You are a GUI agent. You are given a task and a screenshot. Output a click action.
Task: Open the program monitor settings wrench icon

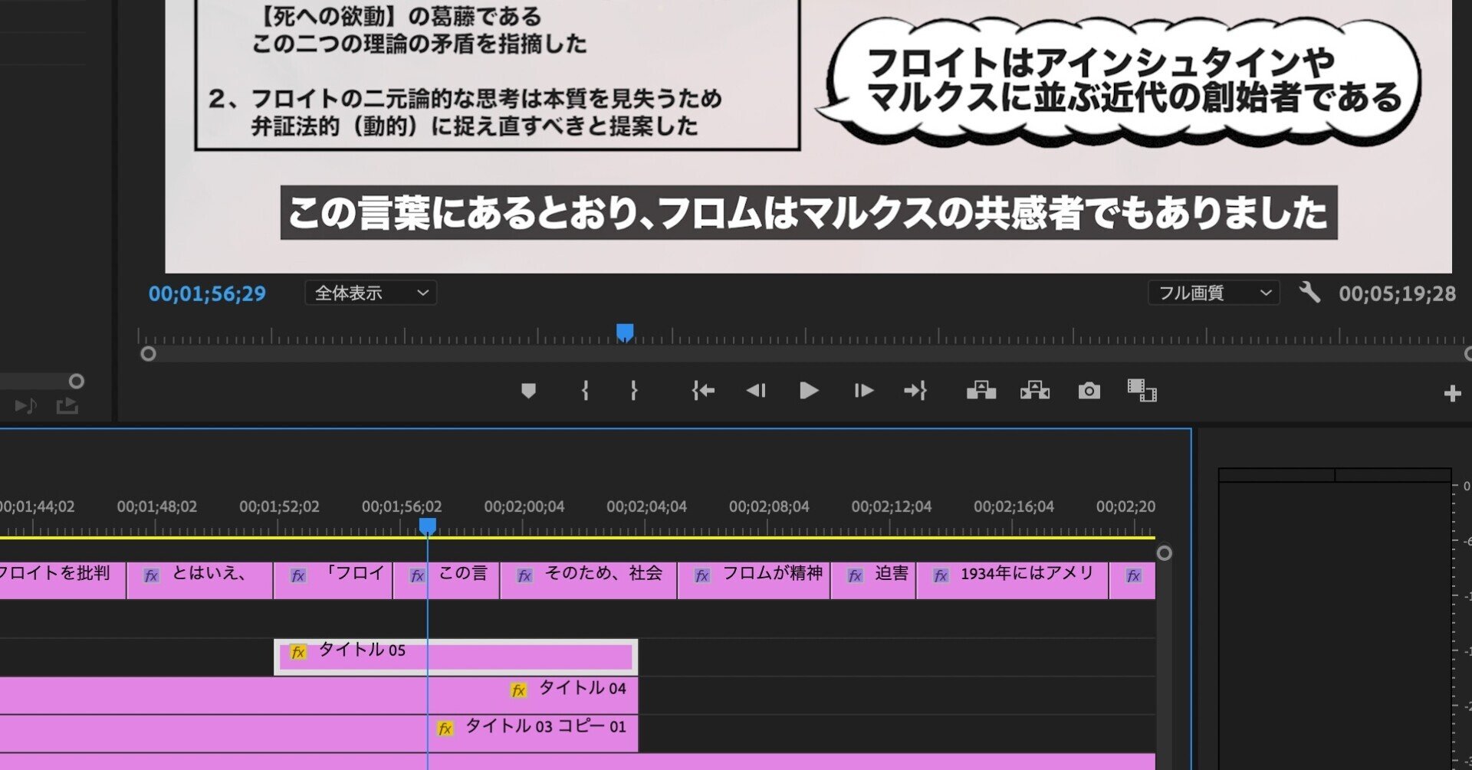pyautogui.click(x=1311, y=293)
